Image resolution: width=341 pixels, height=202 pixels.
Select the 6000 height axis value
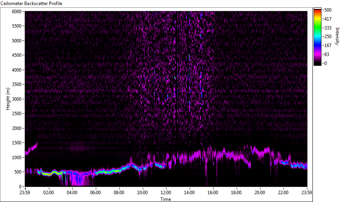pos(16,11)
